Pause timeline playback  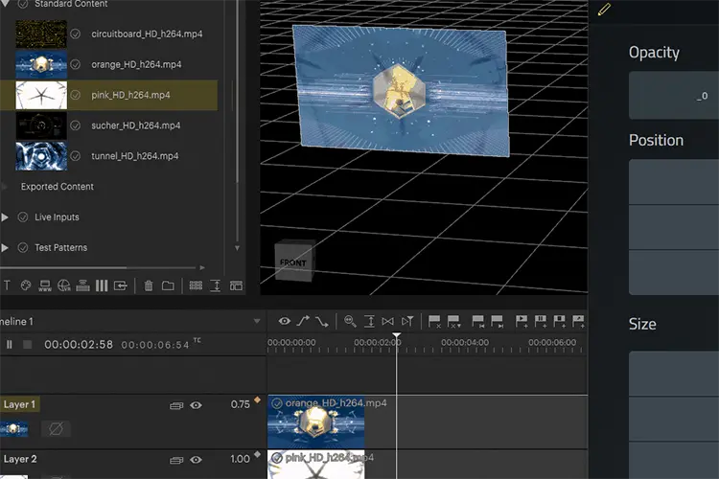point(10,344)
